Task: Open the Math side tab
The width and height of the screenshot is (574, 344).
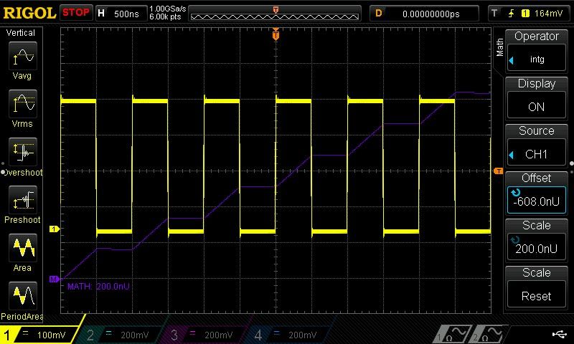Action: tap(500, 47)
